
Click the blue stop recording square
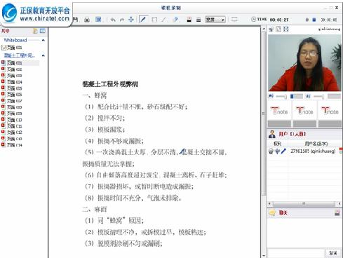pos(314,20)
